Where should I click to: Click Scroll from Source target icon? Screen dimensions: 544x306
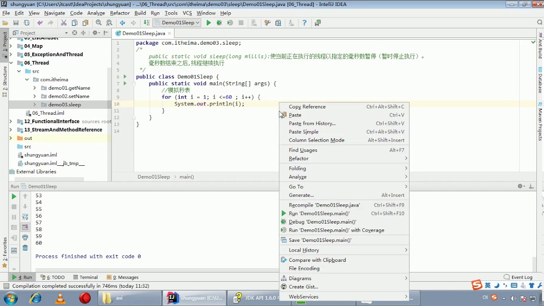click(x=75, y=33)
